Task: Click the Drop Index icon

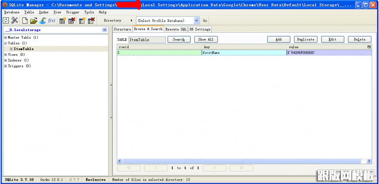Action: (91, 20)
